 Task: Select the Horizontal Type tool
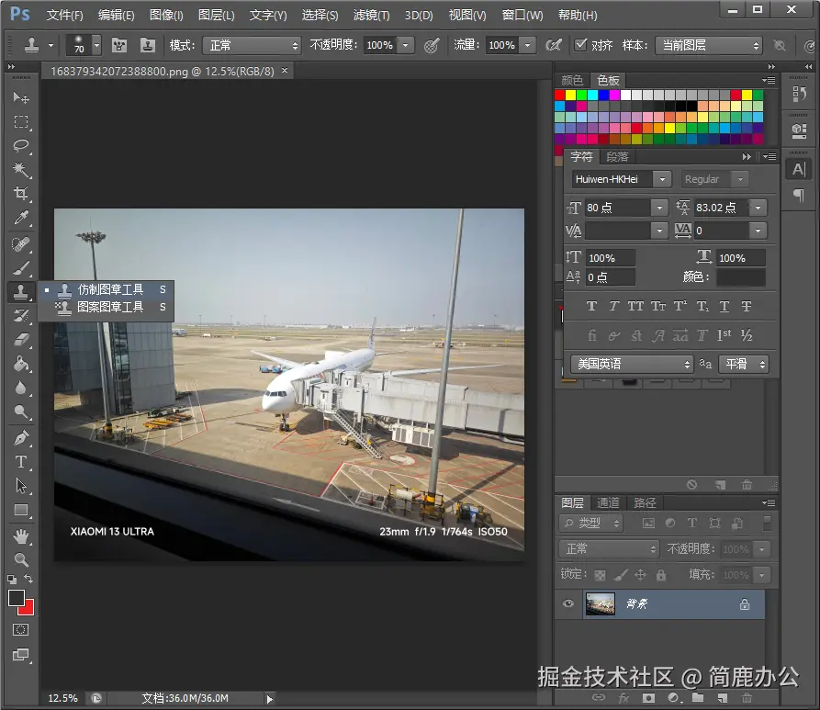(21, 462)
